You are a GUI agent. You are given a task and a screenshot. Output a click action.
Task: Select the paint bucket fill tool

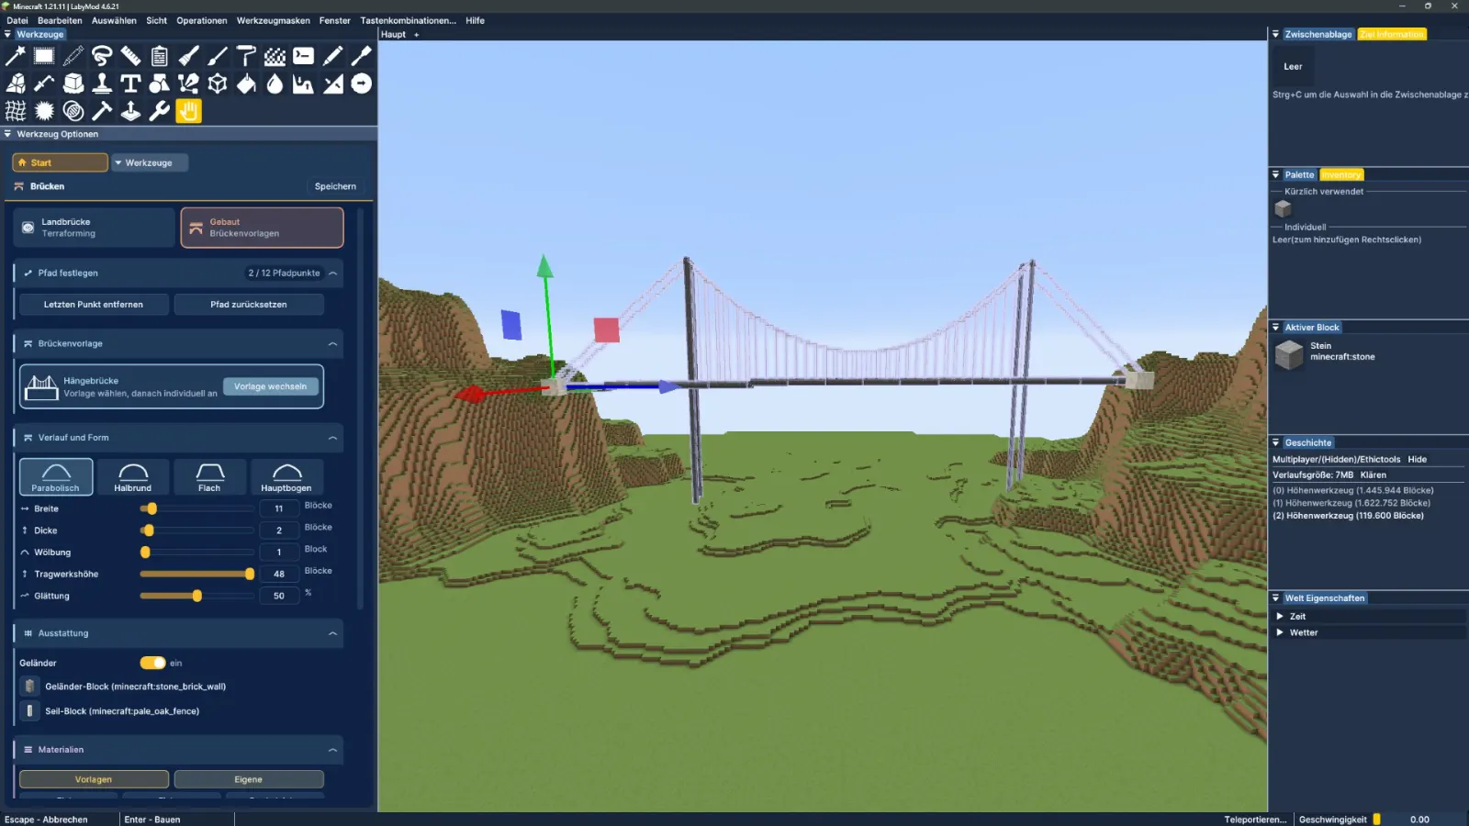tap(246, 84)
